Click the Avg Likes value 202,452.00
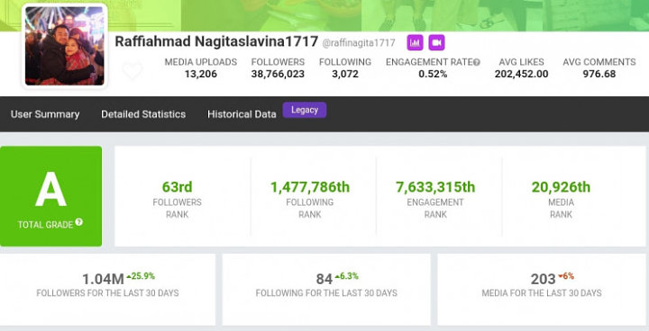The height and width of the screenshot is (331, 649). tap(522, 74)
